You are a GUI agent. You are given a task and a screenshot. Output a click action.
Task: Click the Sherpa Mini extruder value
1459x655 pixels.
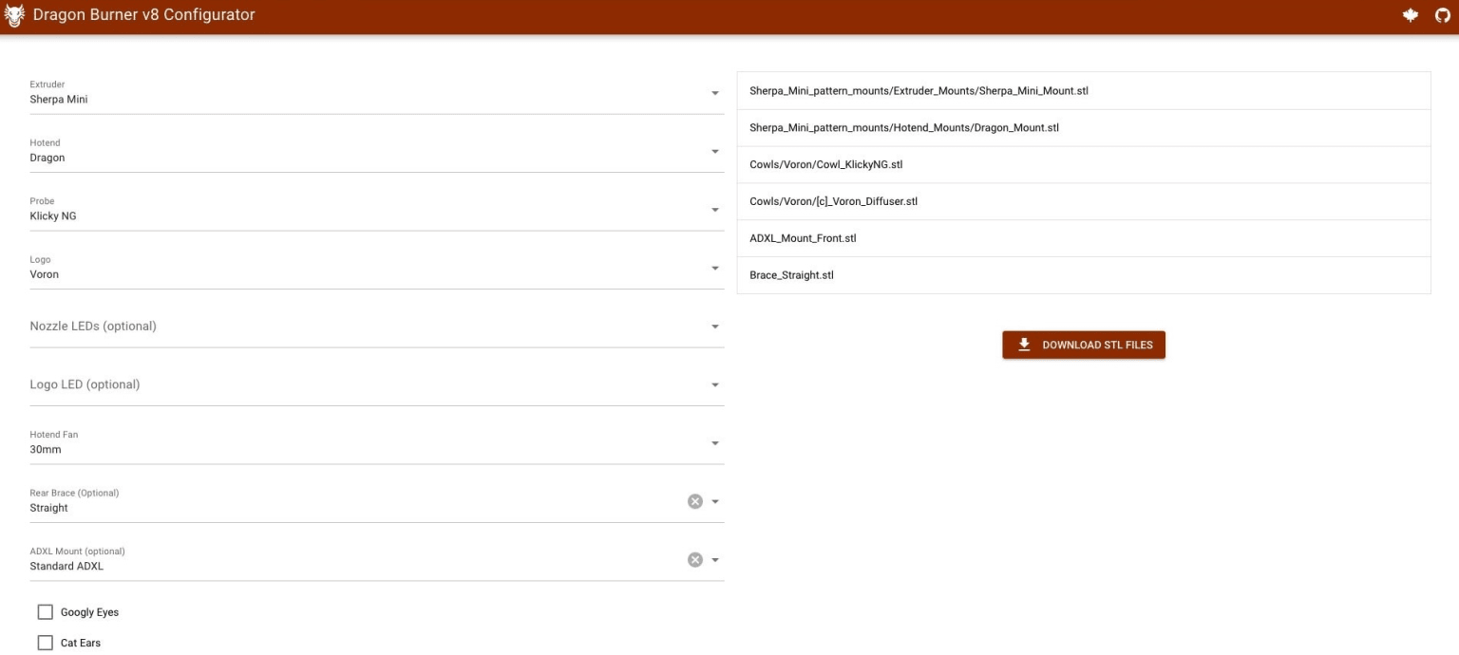59,100
